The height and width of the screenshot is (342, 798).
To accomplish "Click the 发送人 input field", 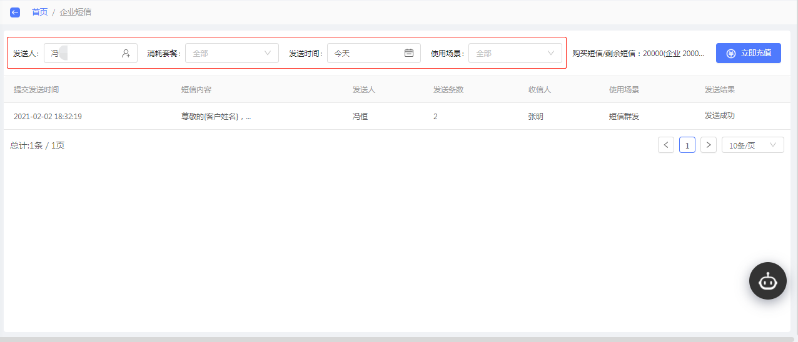I will [91, 53].
